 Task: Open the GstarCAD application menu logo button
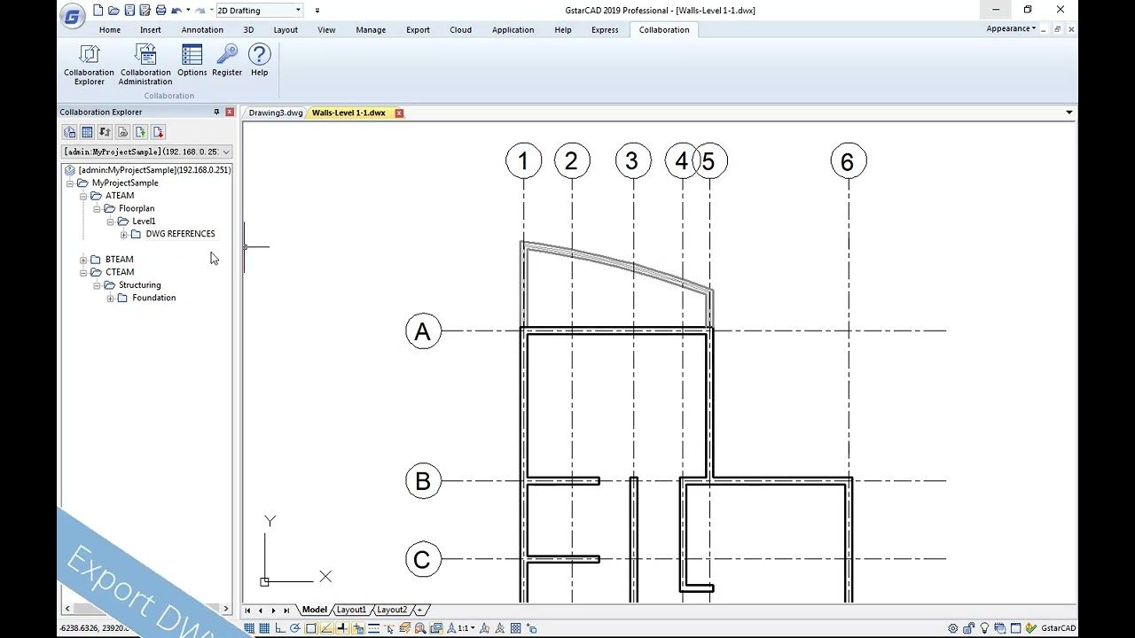point(74,15)
